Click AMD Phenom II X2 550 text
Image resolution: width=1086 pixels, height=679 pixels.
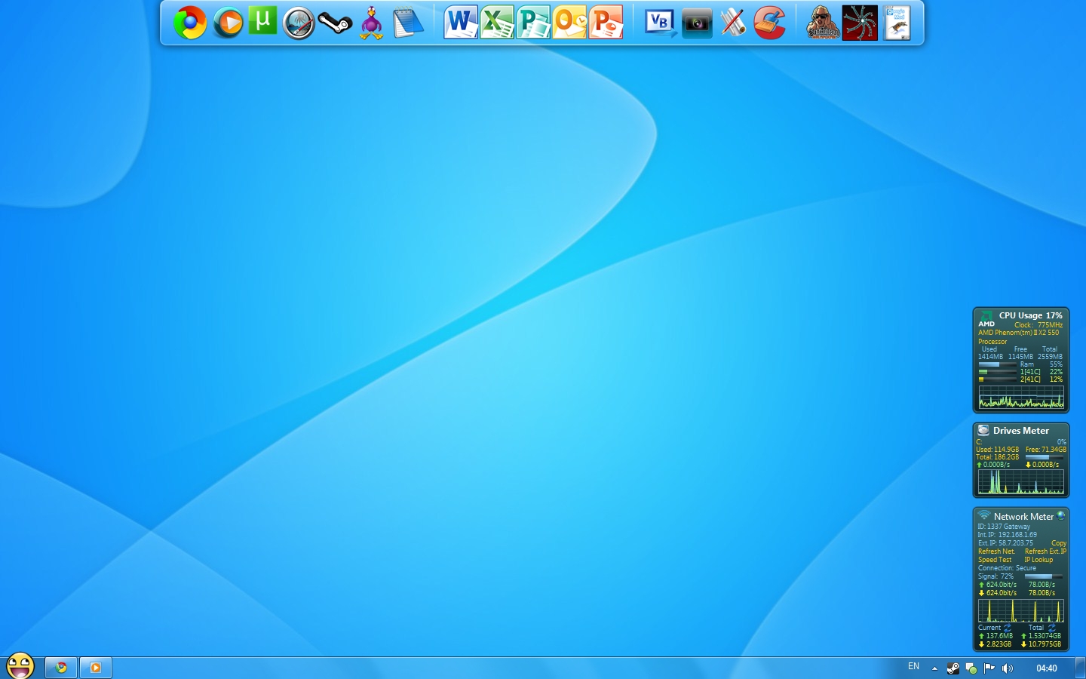[x=1018, y=333]
